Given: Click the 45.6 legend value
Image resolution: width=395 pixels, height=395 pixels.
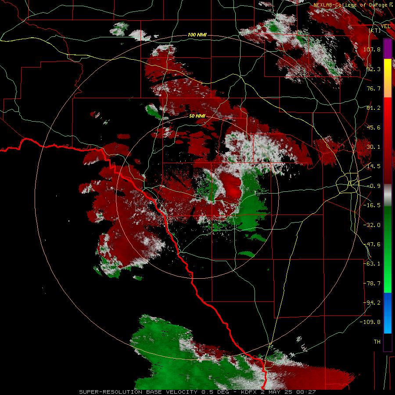Looking at the screenshot, I should [373, 127].
